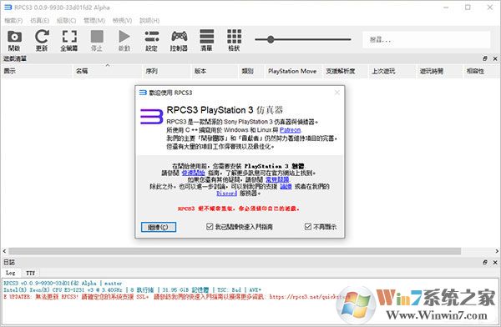501x327 pixels.
Task: Close the RPCS3 welcome dialog
Action: [x=337, y=93]
